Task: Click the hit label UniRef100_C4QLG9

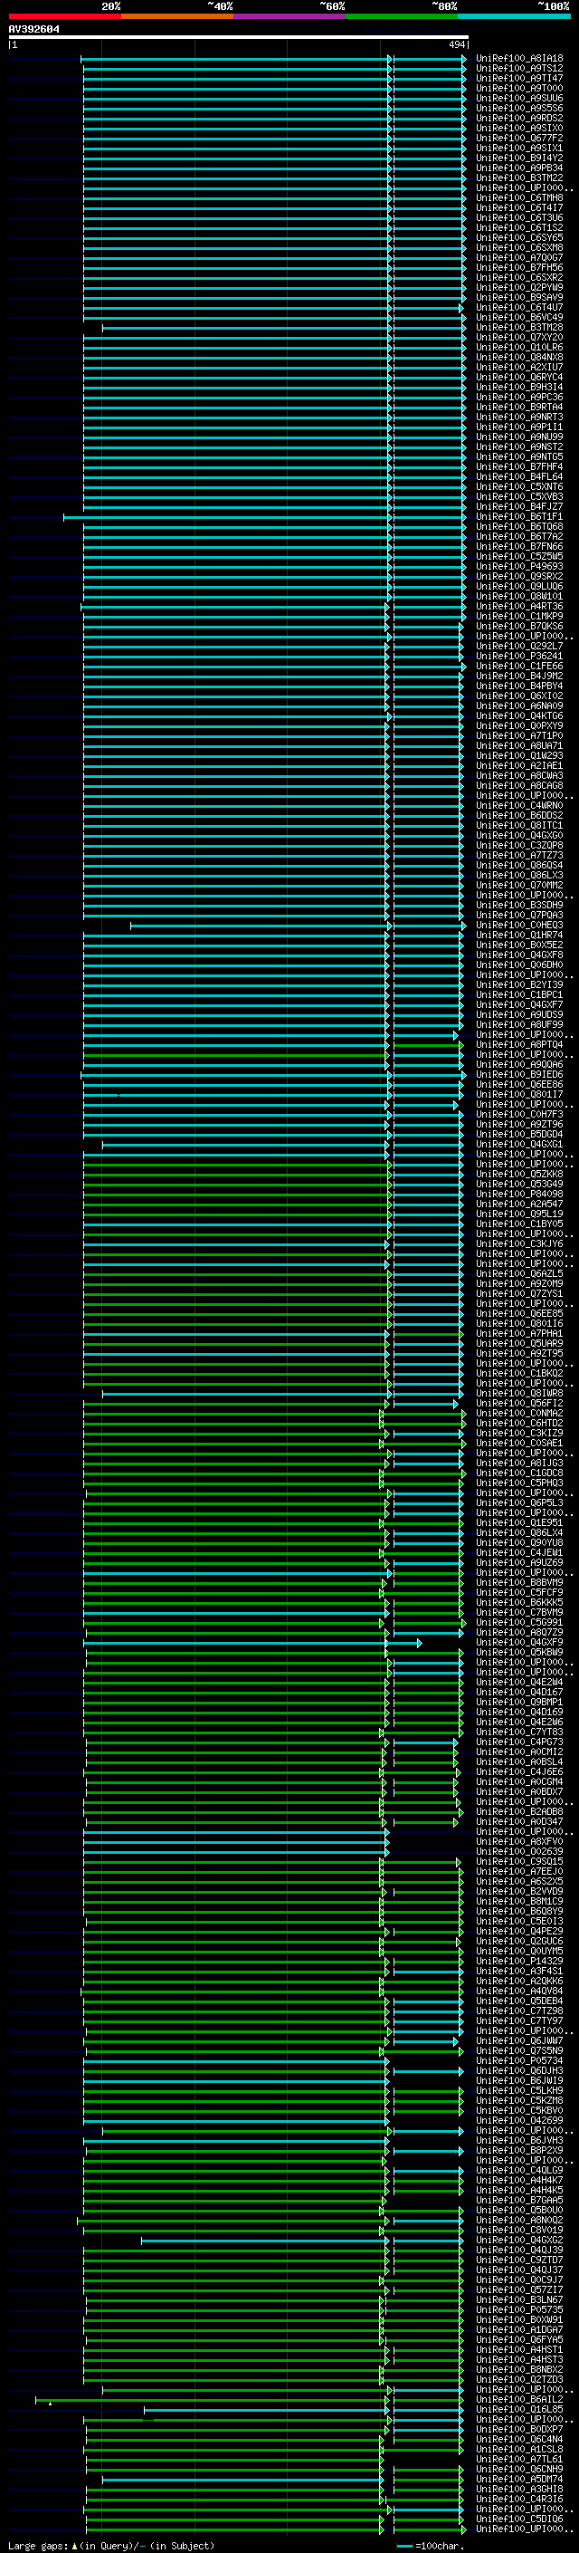Action: pos(519,2171)
